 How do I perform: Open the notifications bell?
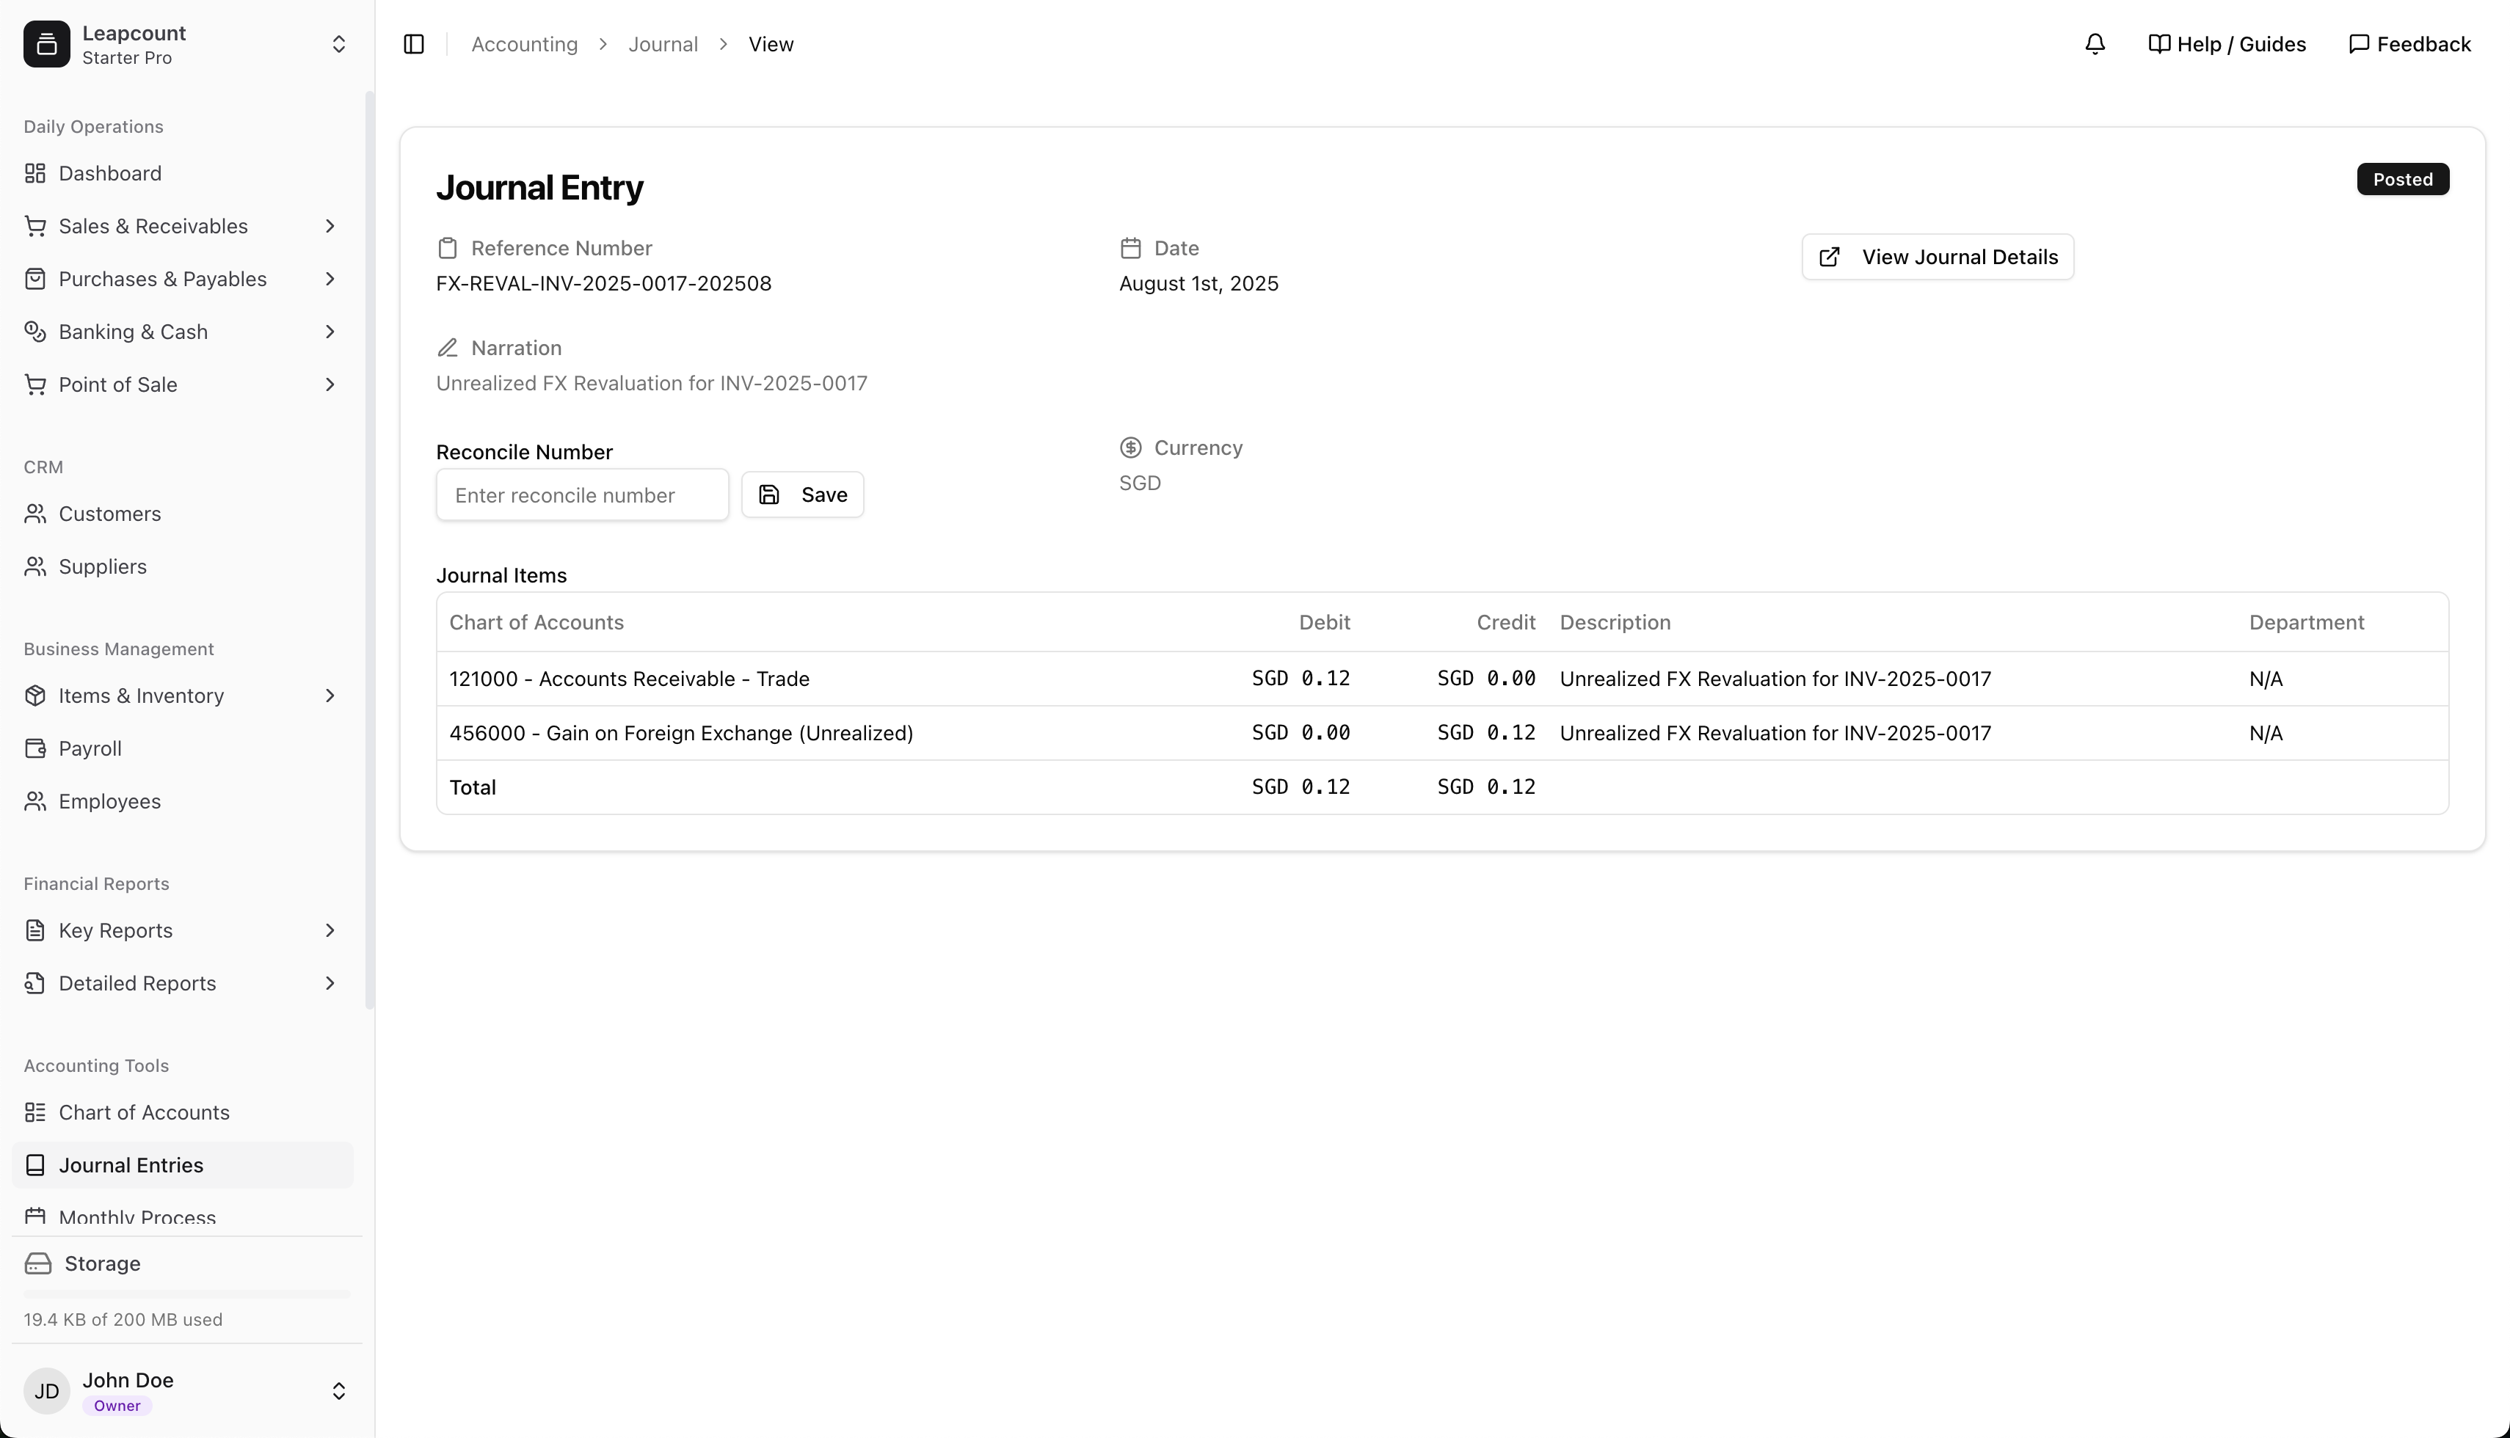click(2094, 45)
